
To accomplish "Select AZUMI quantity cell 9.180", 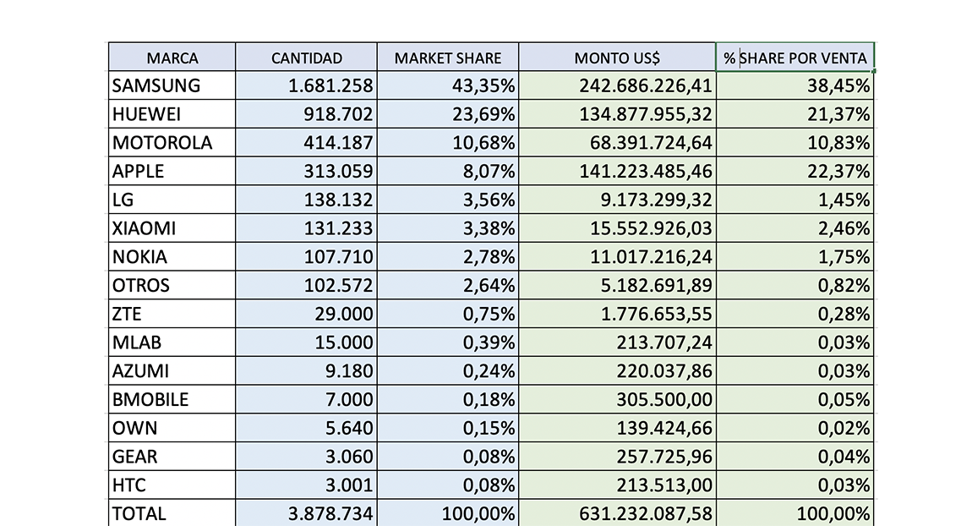I will pos(306,371).
